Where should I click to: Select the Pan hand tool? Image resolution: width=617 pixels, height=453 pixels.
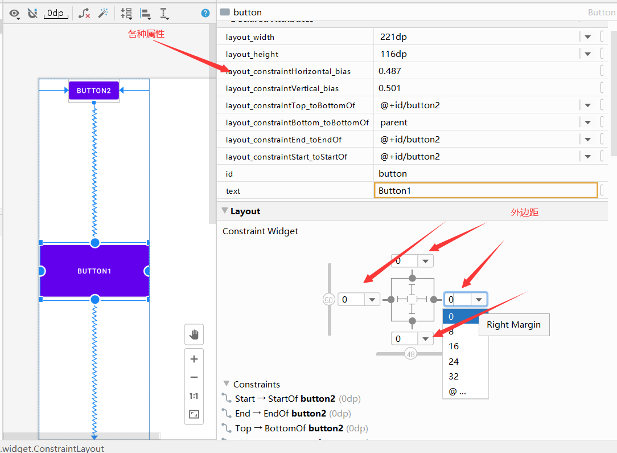click(x=194, y=335)
